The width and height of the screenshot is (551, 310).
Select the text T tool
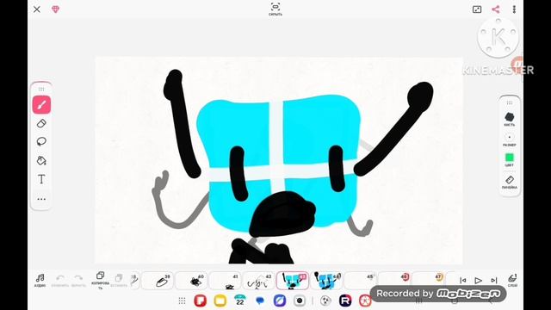[41, 179]
